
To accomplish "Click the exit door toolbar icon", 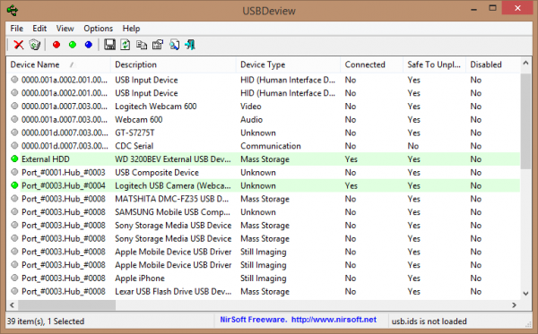I will coord(190,45).
